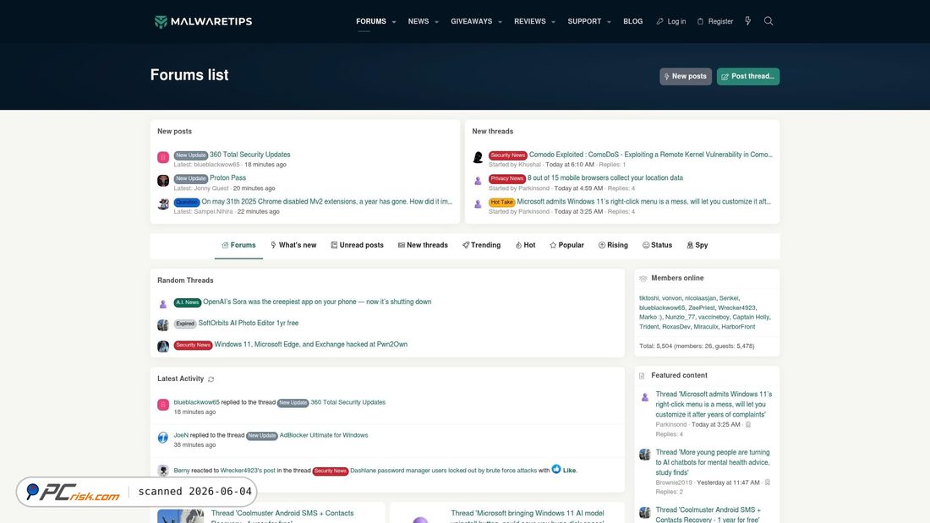
Task: Expand the Support dropdown arrow
Action: coord(609,22)
